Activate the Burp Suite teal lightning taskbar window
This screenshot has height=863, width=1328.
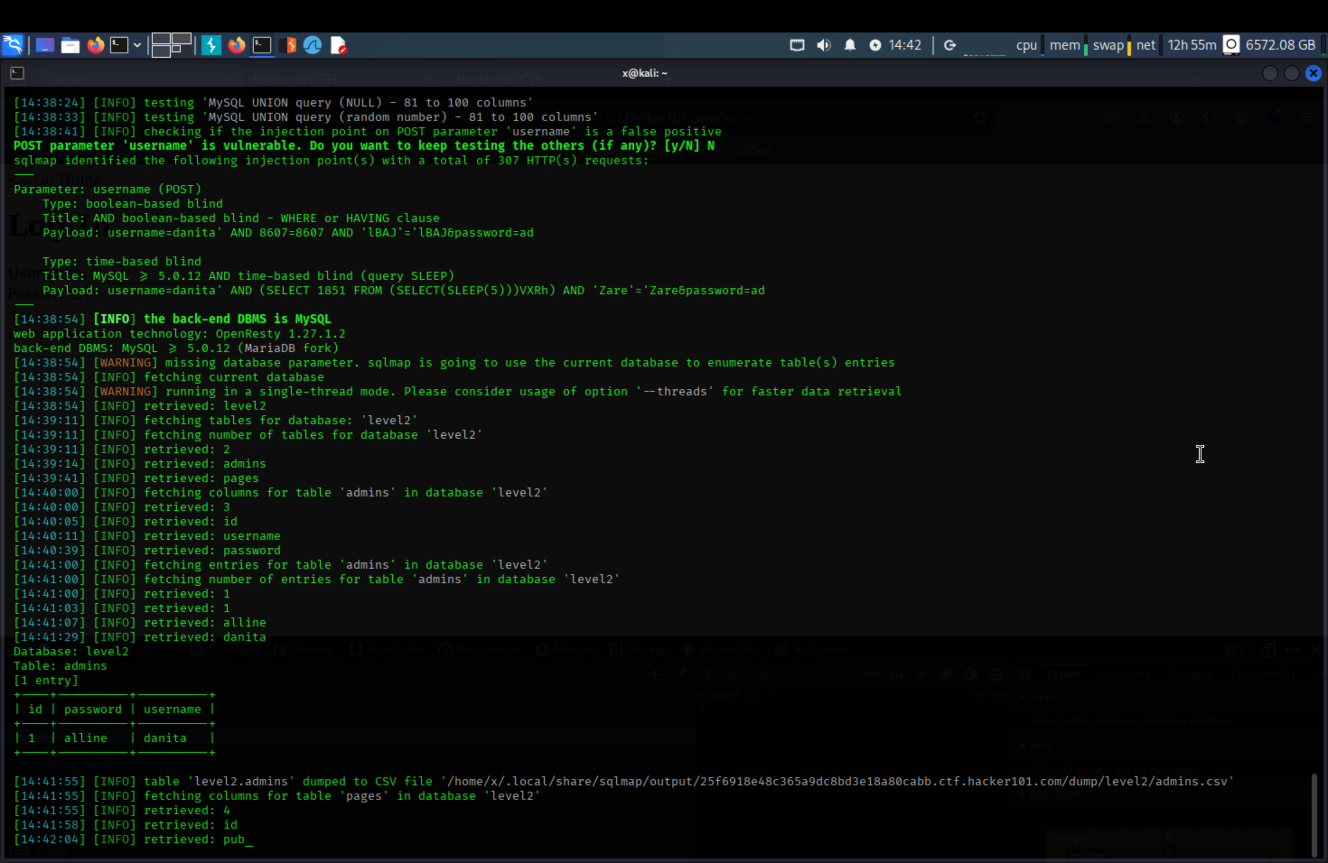(x=211, y=45)
